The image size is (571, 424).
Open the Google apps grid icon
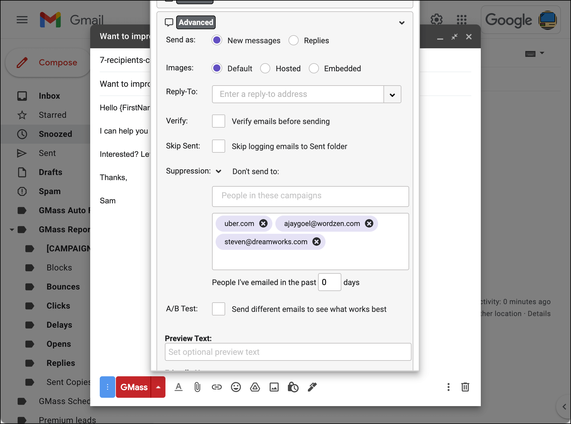click(461, 20)
